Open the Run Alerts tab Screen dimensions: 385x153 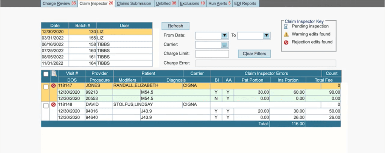click(x=219, y=3)
